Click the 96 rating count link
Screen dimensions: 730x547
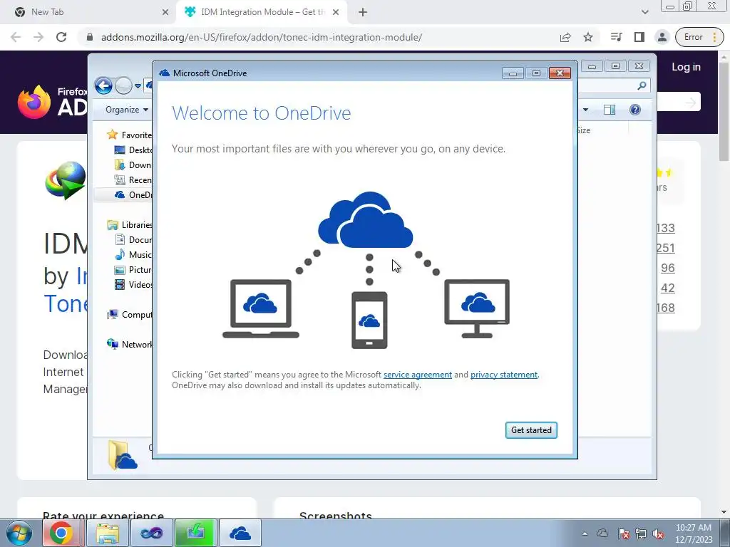(667, 268)
